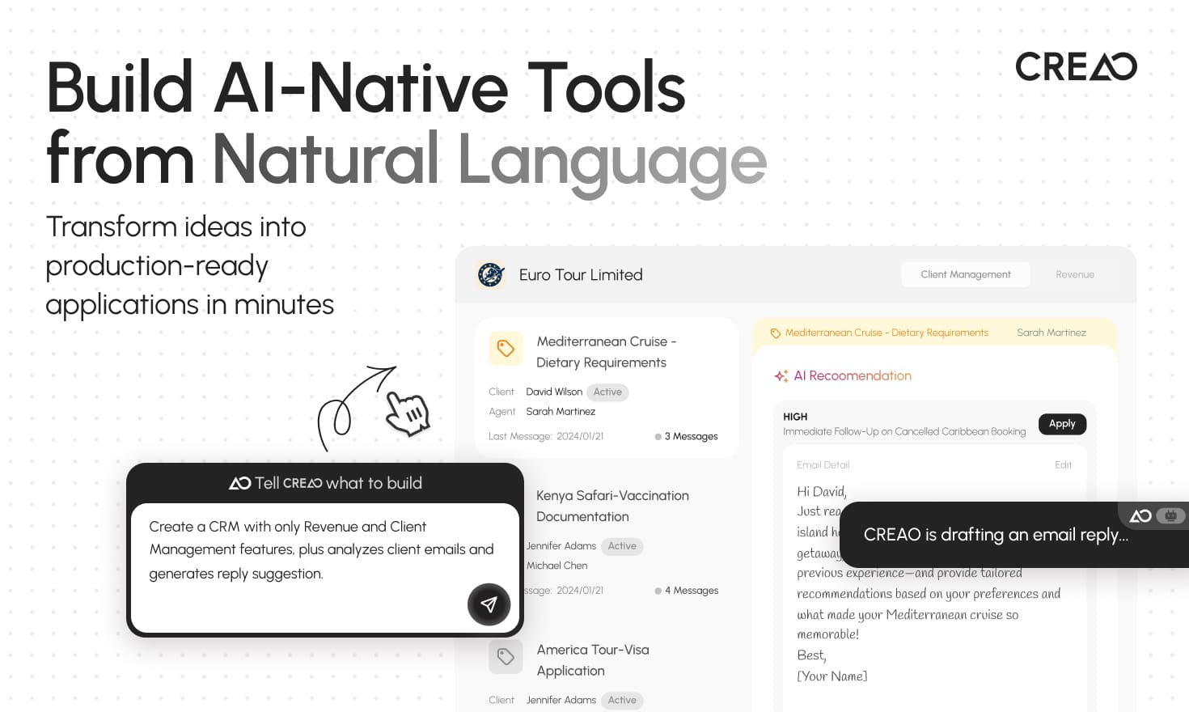Switch to the Client Management tab
Viewport: 1189px width, 712px height.
[x=965, y=275]
